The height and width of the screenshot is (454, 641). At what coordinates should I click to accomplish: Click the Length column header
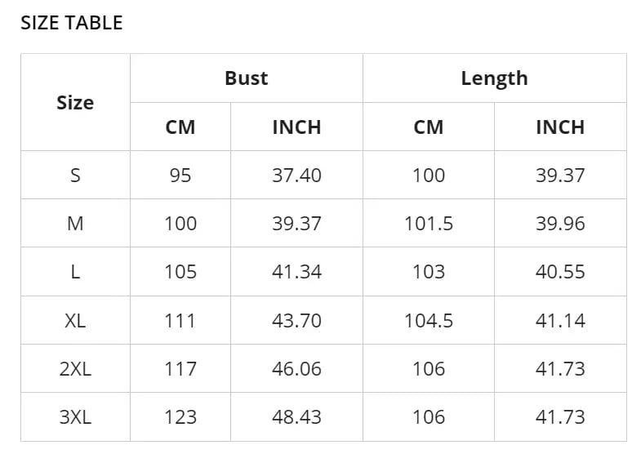coord(494,78)
